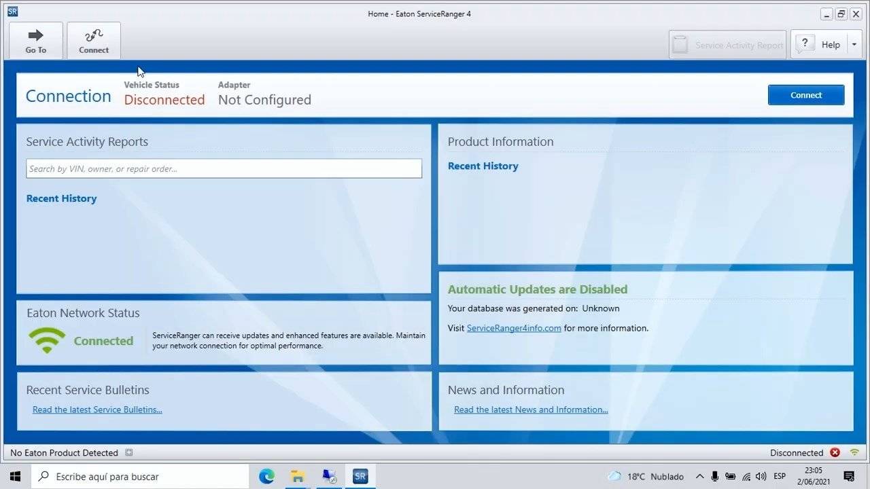The height and width of the screenshot is (489, 870).
Task: Select the ServiceRanger SR taskbar icon
Action: pos(360,476)
